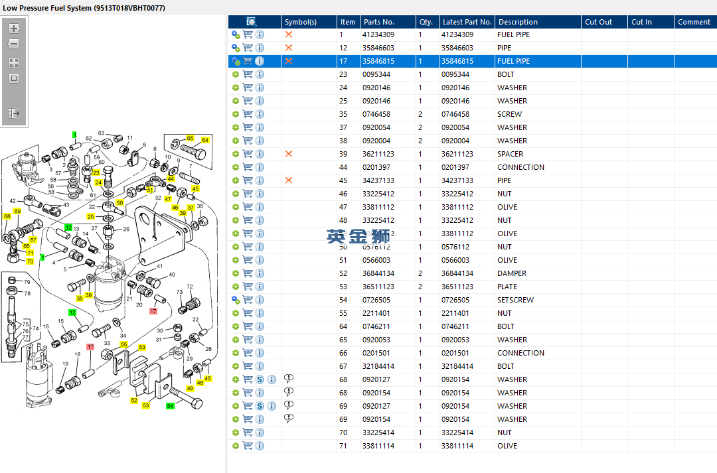
Task: Zoom out of the parts diagram
Action: (14, 44)
